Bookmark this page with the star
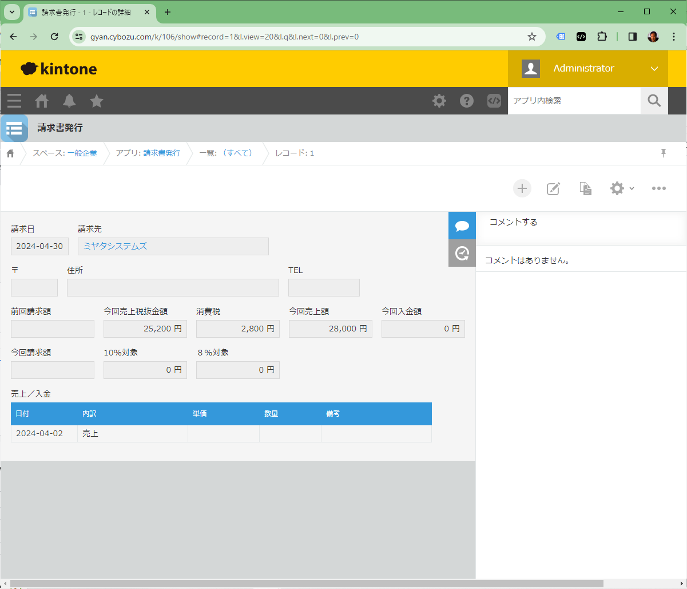 point(532,37)
